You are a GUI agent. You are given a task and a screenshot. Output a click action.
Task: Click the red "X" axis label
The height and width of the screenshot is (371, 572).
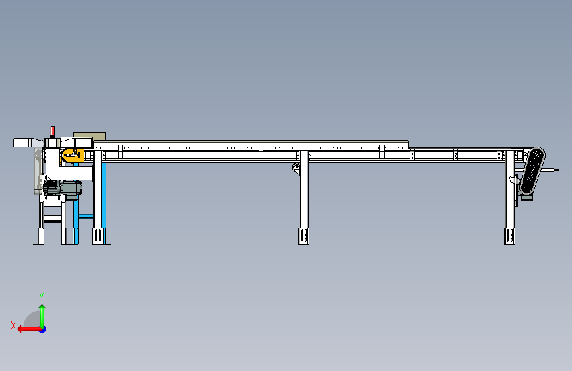[13, 325]
